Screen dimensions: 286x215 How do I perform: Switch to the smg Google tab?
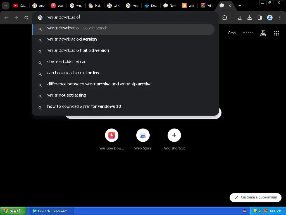tap(39, 6)
